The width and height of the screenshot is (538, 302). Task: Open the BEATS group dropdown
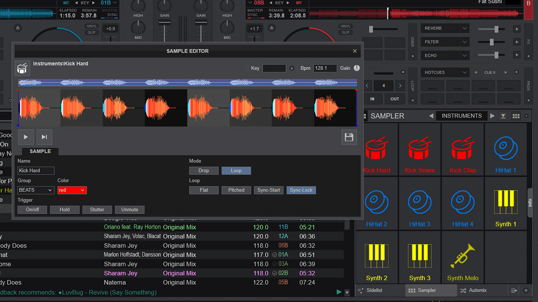point(35,190)
